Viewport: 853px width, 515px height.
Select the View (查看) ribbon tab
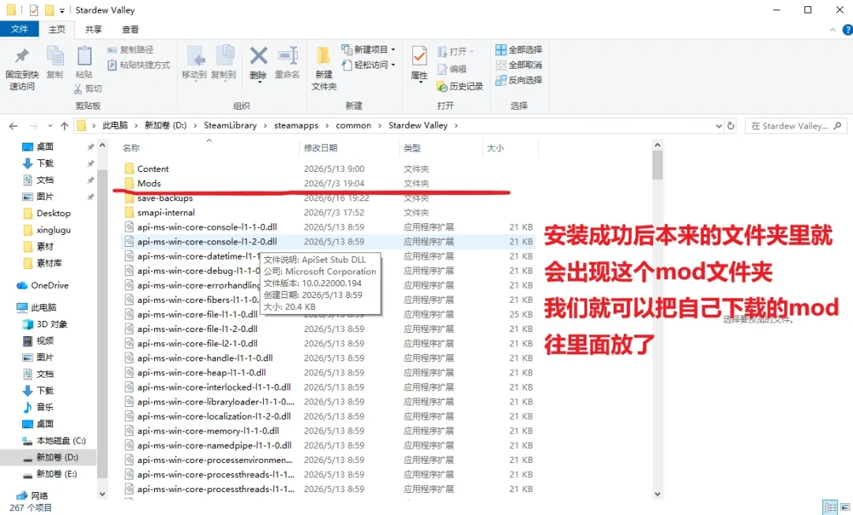pyautogui.click(x=130, y=29)
